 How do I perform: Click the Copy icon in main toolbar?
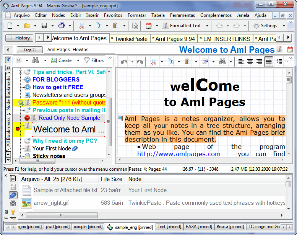click(x=99, y=25)
